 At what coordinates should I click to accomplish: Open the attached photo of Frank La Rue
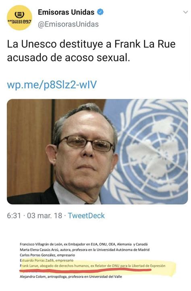(98, 152)
